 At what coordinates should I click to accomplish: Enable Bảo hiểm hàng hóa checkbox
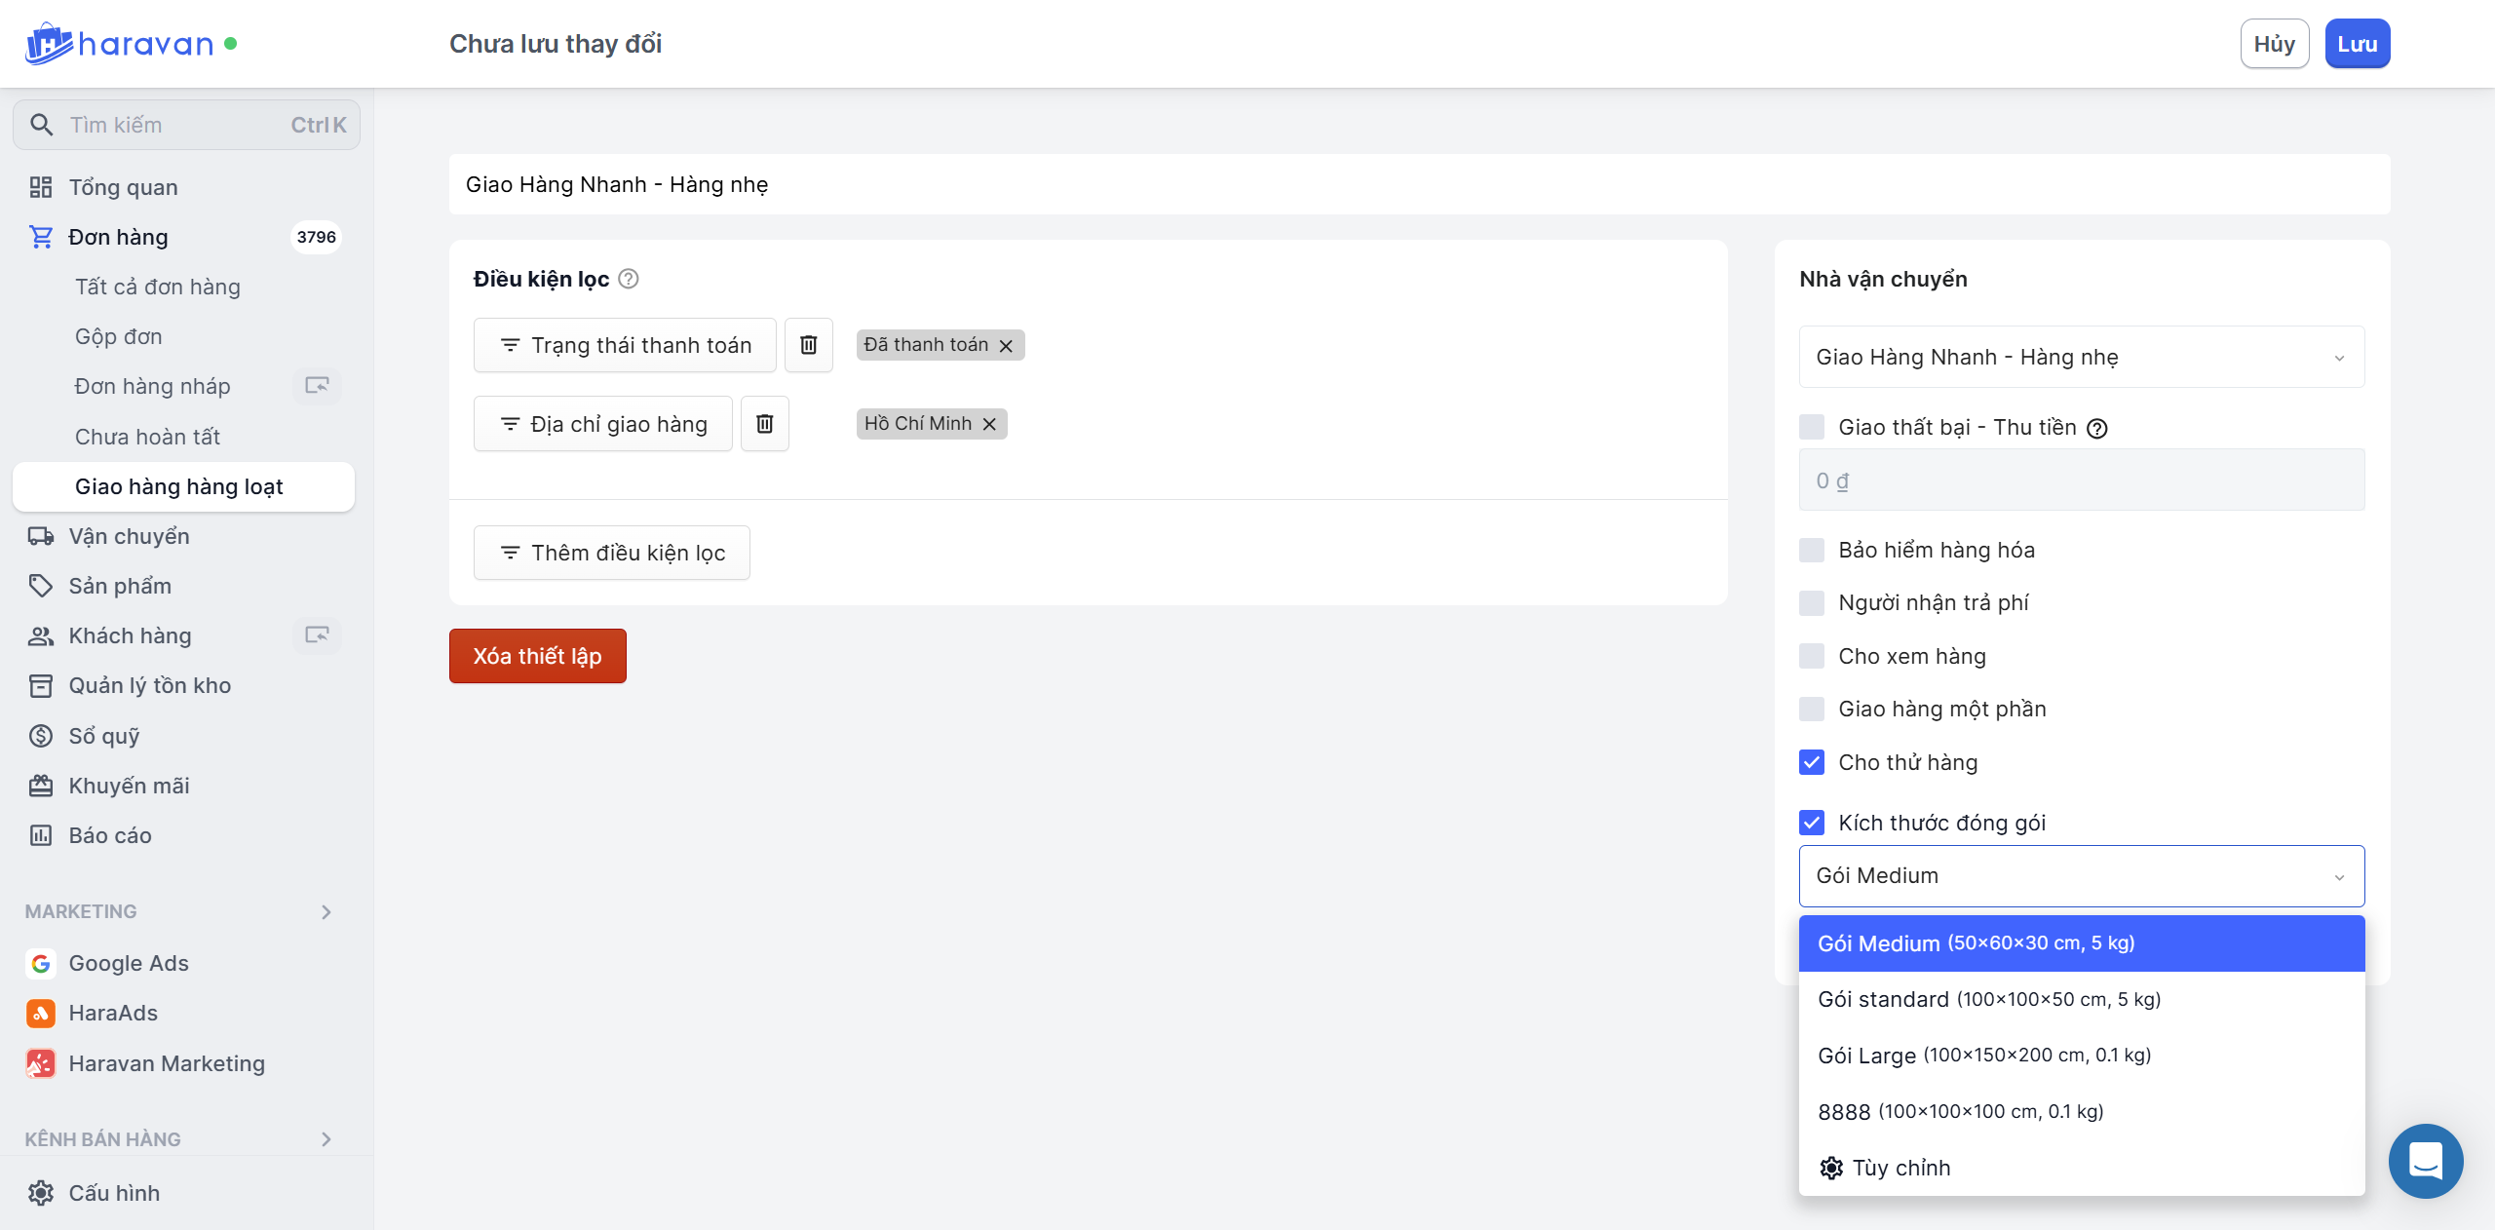point(1812,550)
